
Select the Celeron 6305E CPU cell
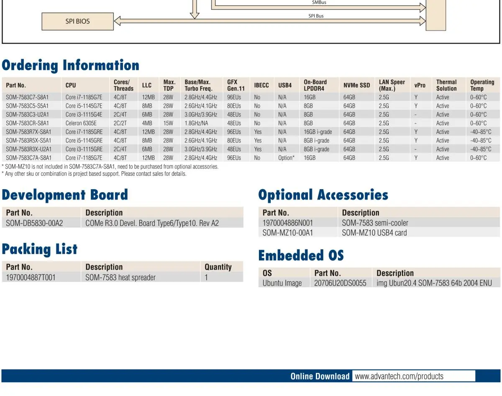click(x=81, y=123)
